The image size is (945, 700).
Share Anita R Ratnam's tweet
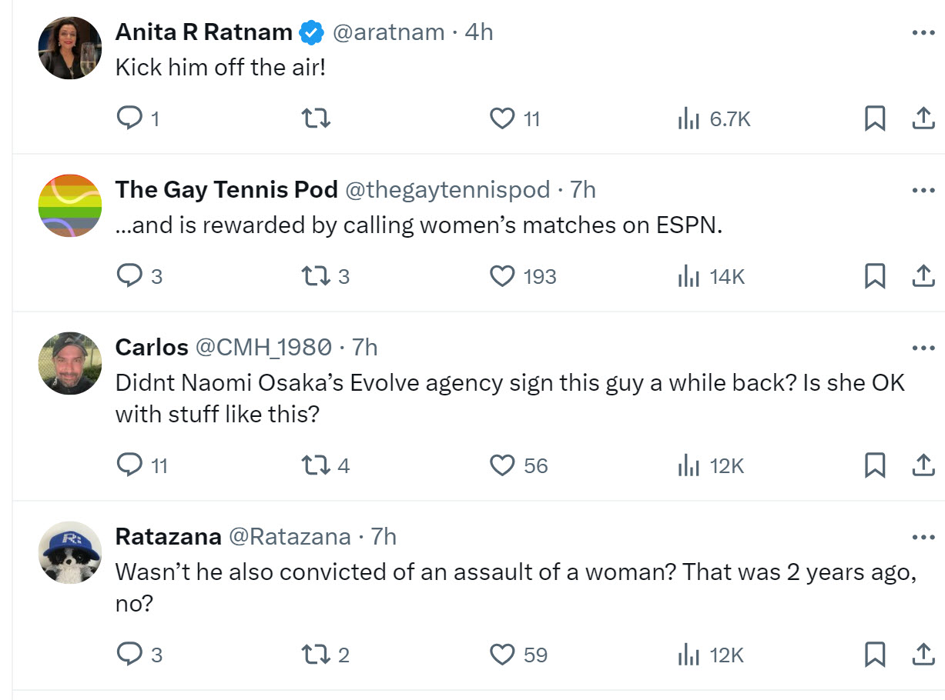click(923, 118)
